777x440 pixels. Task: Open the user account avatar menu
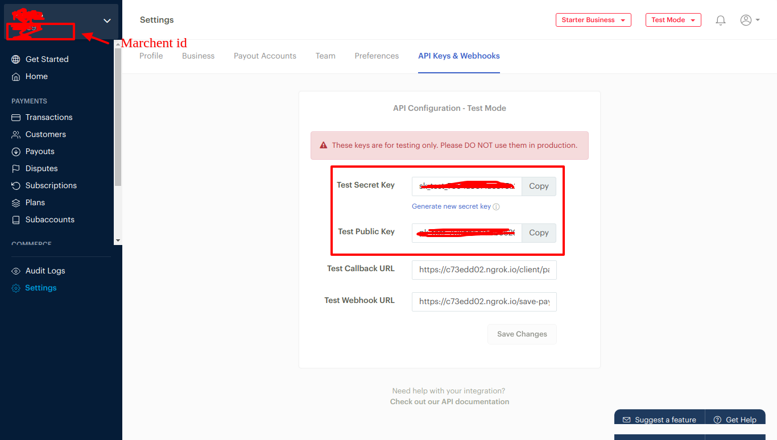coord(750,20)
